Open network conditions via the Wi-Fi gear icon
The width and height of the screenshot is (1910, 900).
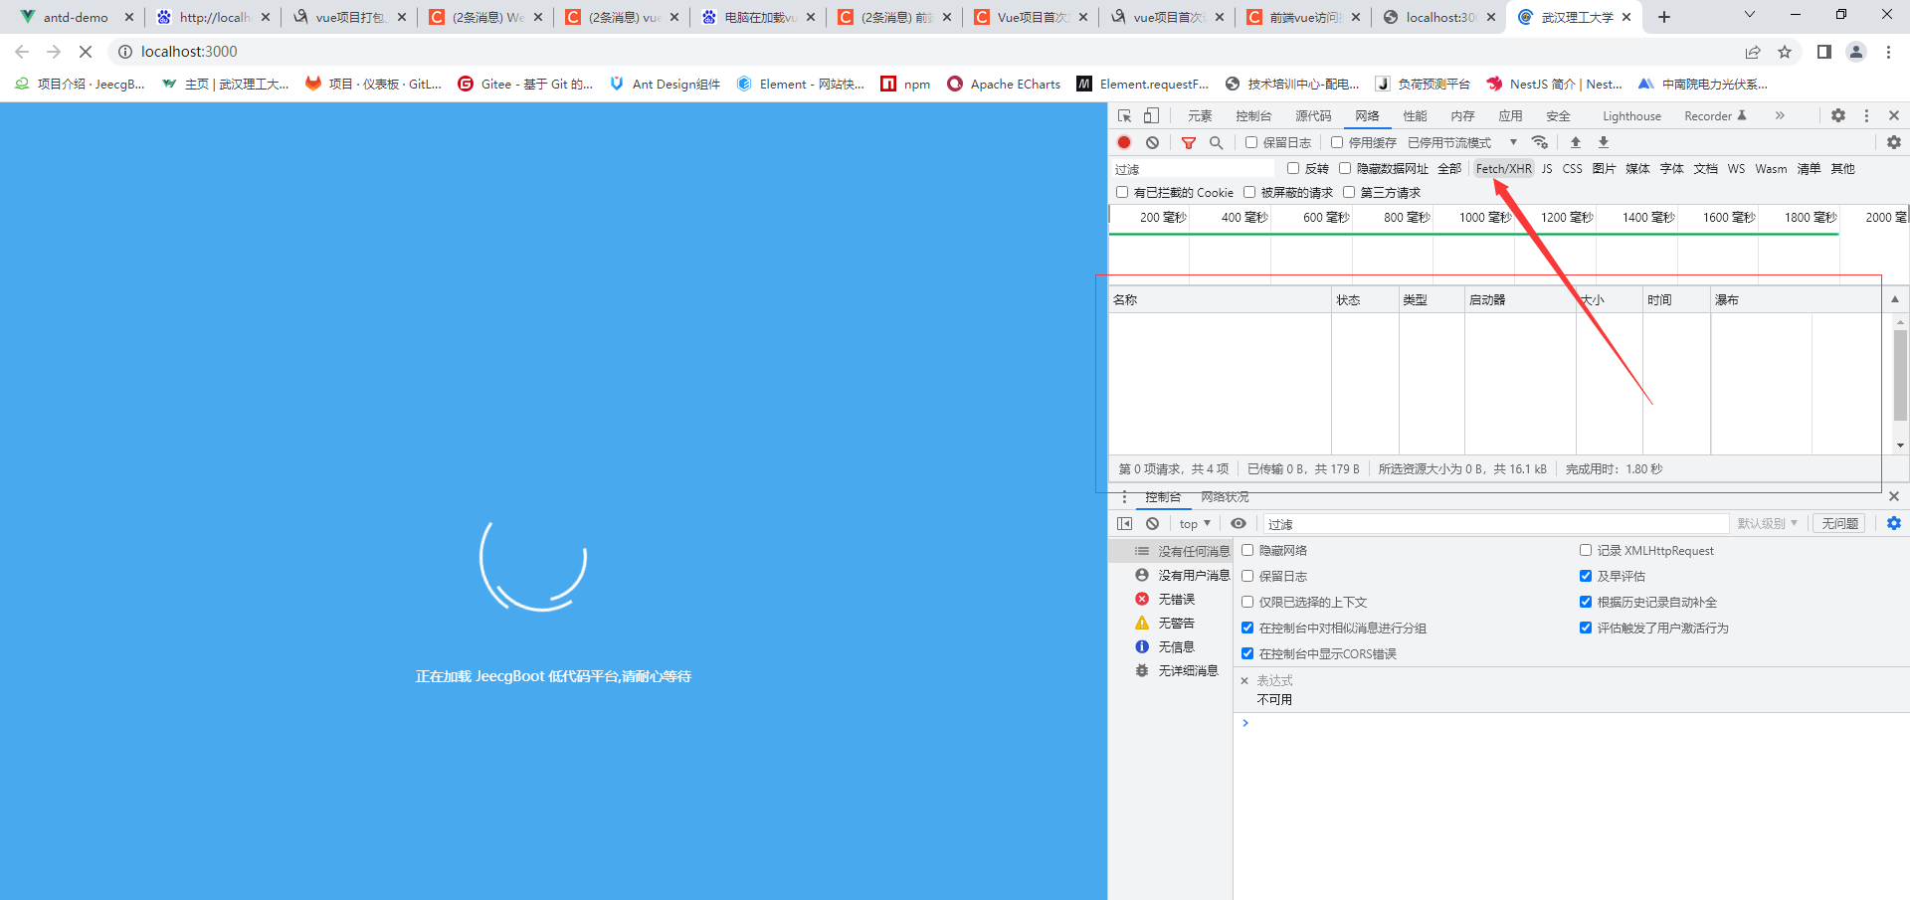[x=1540, y=142]
